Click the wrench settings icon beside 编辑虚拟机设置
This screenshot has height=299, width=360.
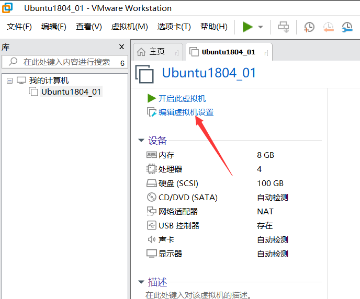(152, 112)
